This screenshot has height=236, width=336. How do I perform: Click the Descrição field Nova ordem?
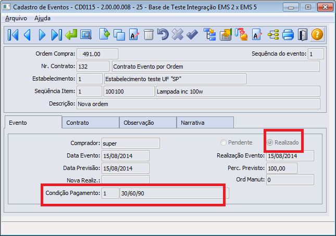(x=198, y=104)
